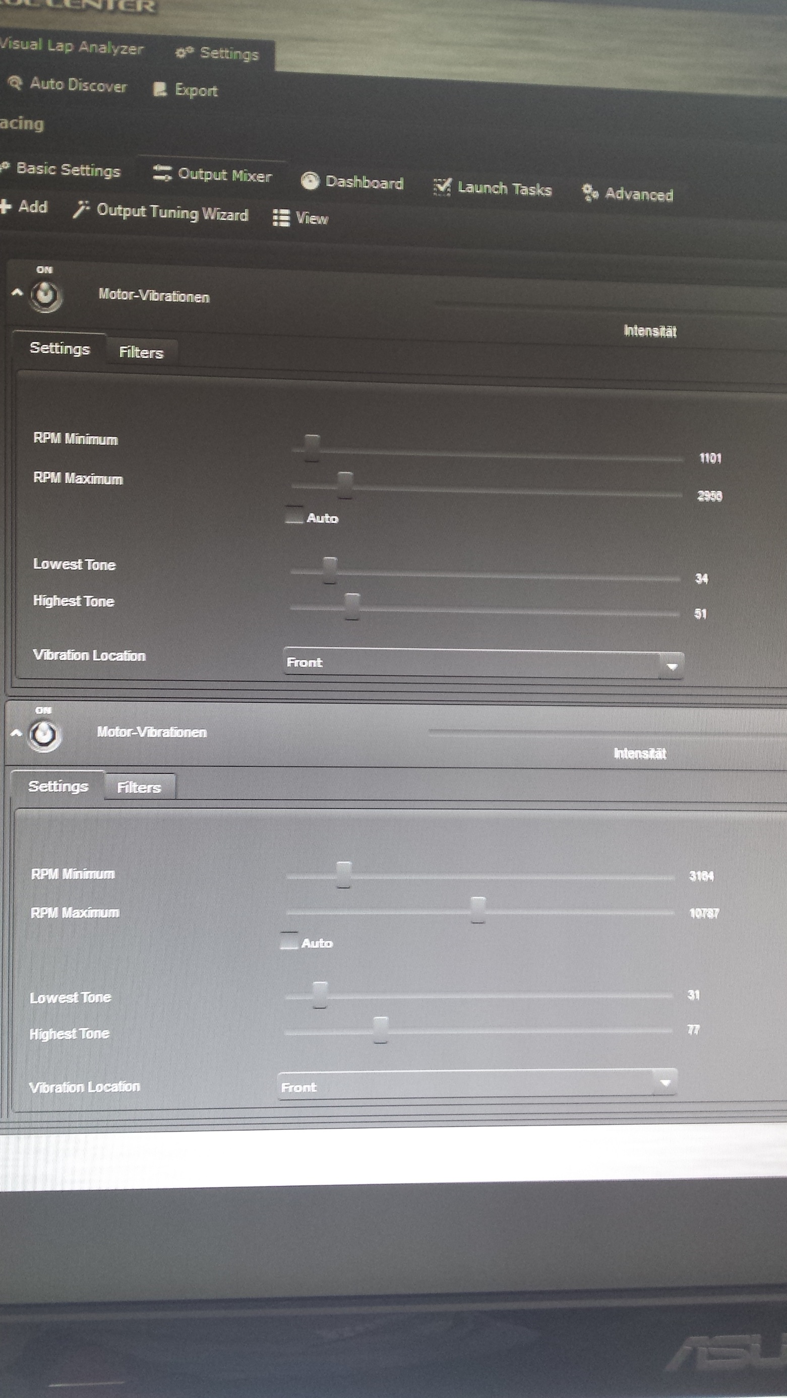Open Settings tab in second Motor-Vibrationen panel
This screenshot has width=787, height=1398.
[57, 786]
